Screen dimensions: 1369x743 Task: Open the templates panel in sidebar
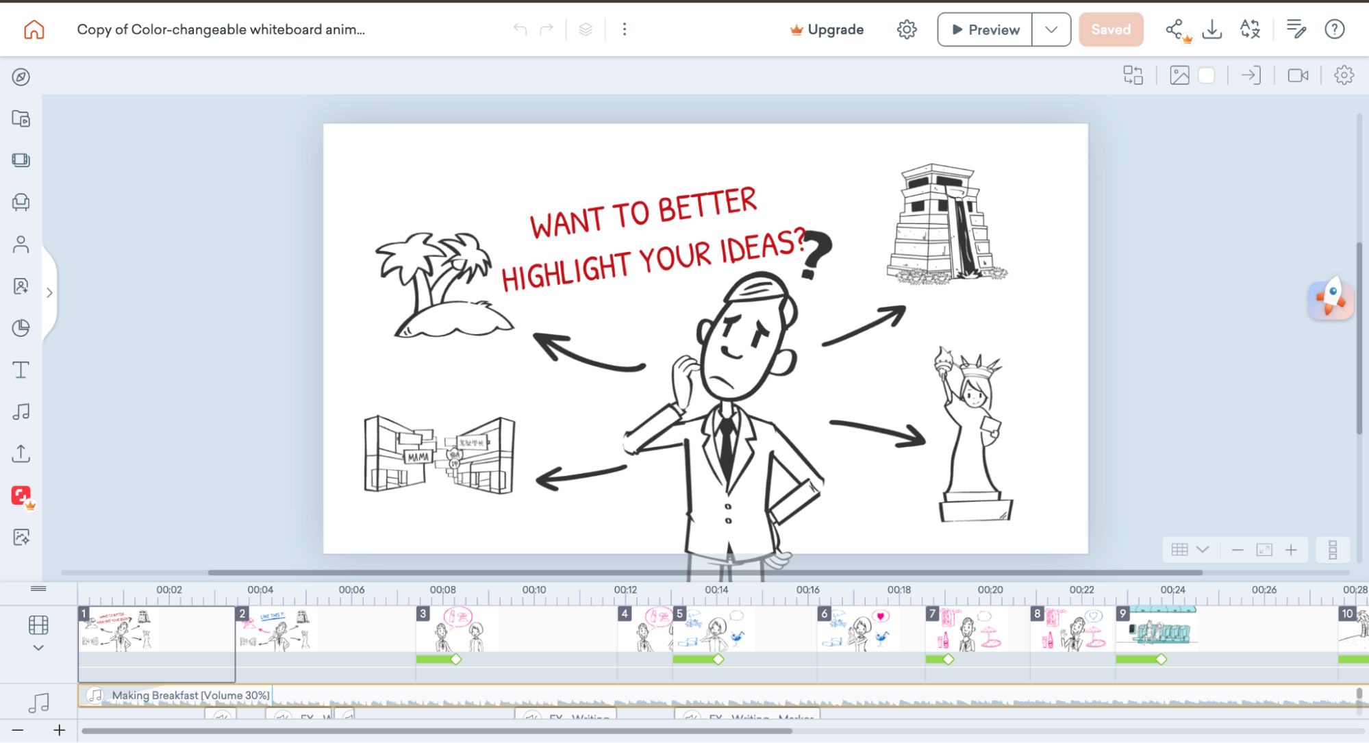click(21, 118)
